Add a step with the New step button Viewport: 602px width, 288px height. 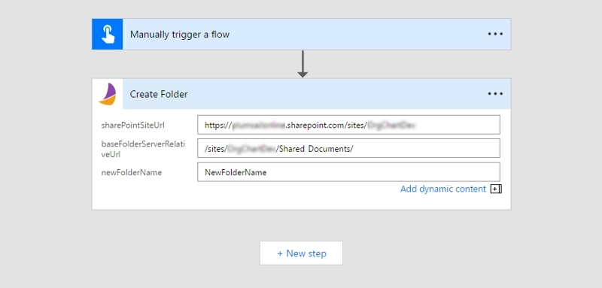(x=302, y=253)
